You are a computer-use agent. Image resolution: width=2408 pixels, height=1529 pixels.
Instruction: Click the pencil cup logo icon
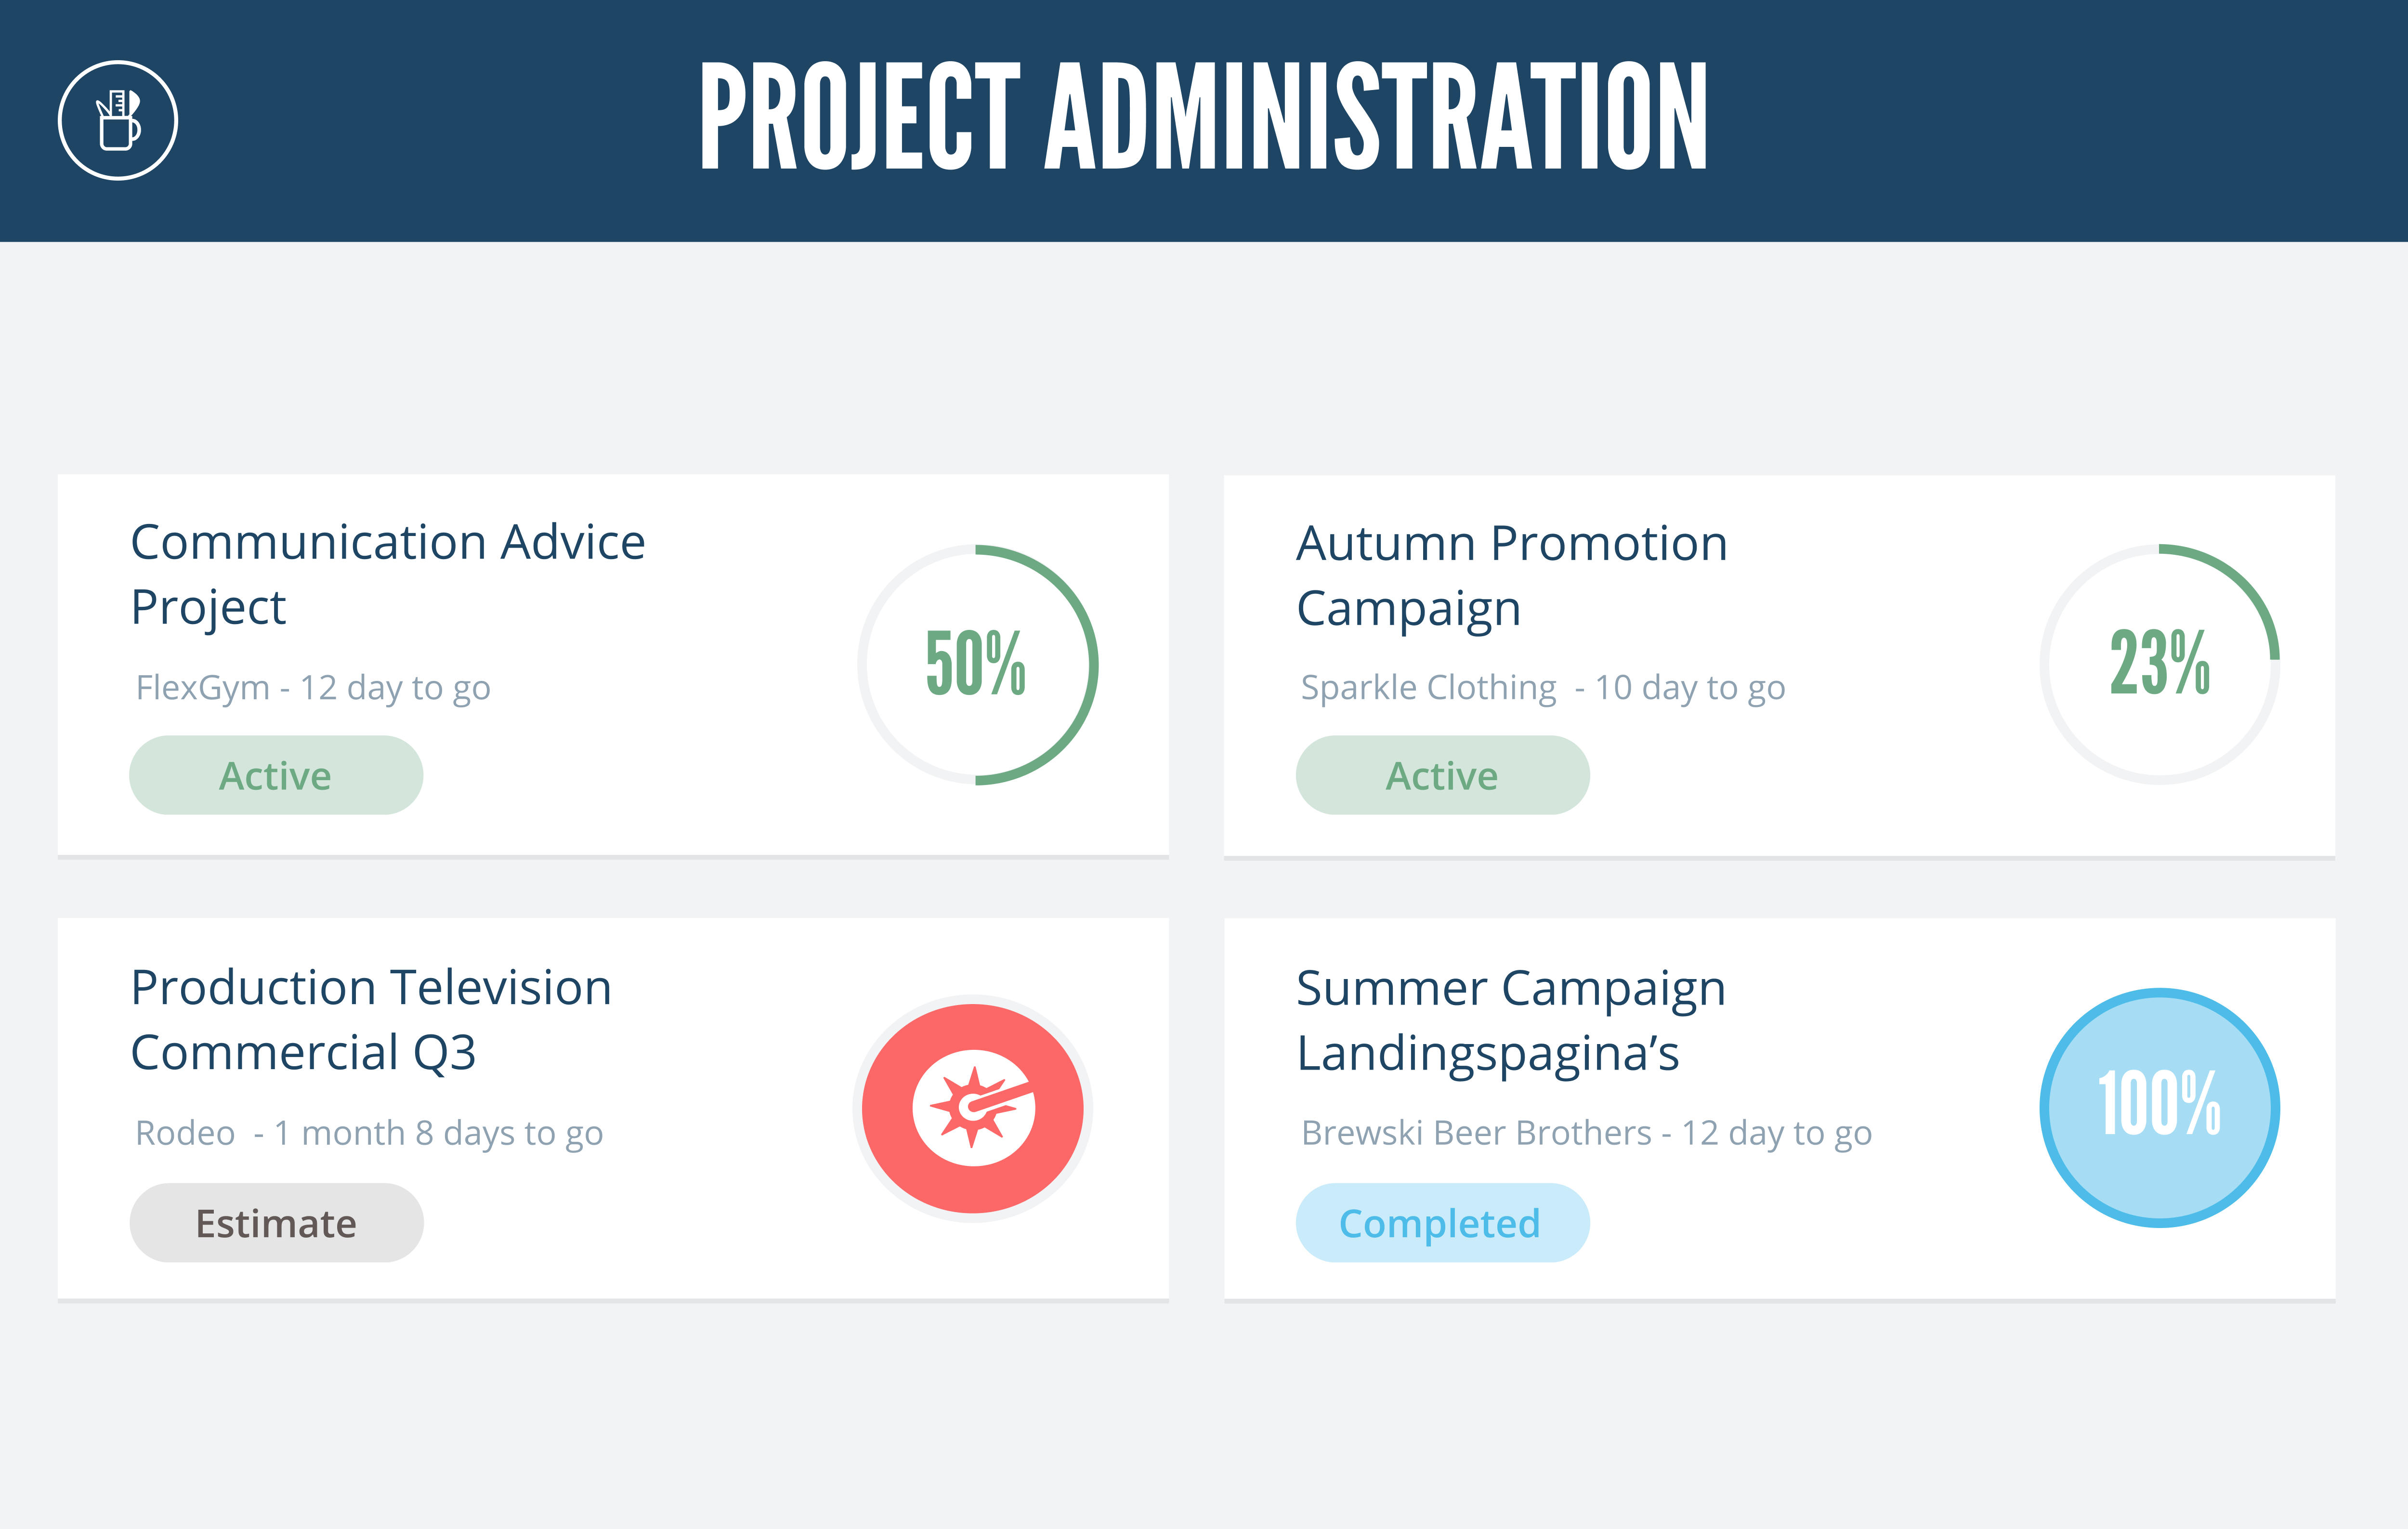tap(118, 121)
